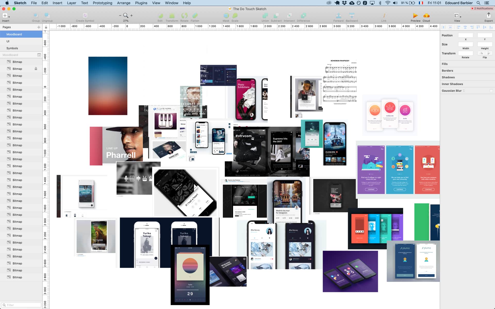Open the Insert menu item
The image size is (495, 309).
click(57, 3)
